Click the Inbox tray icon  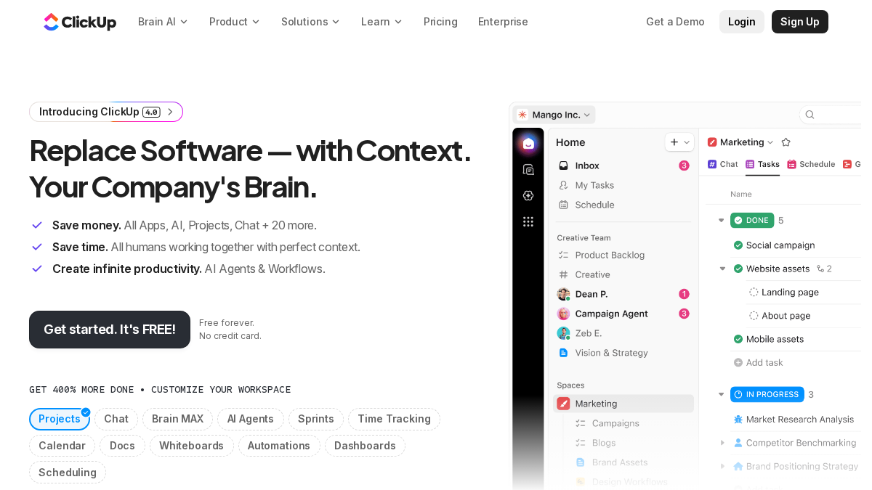(563, 166)
